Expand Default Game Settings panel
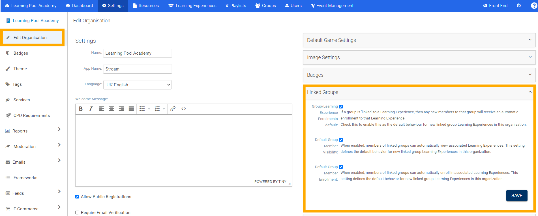 tap(419, 40)
